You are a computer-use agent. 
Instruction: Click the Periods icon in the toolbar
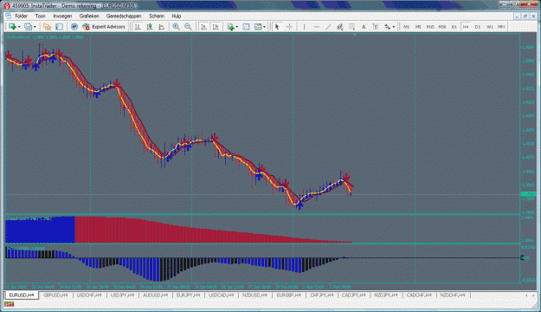[246, 27]
